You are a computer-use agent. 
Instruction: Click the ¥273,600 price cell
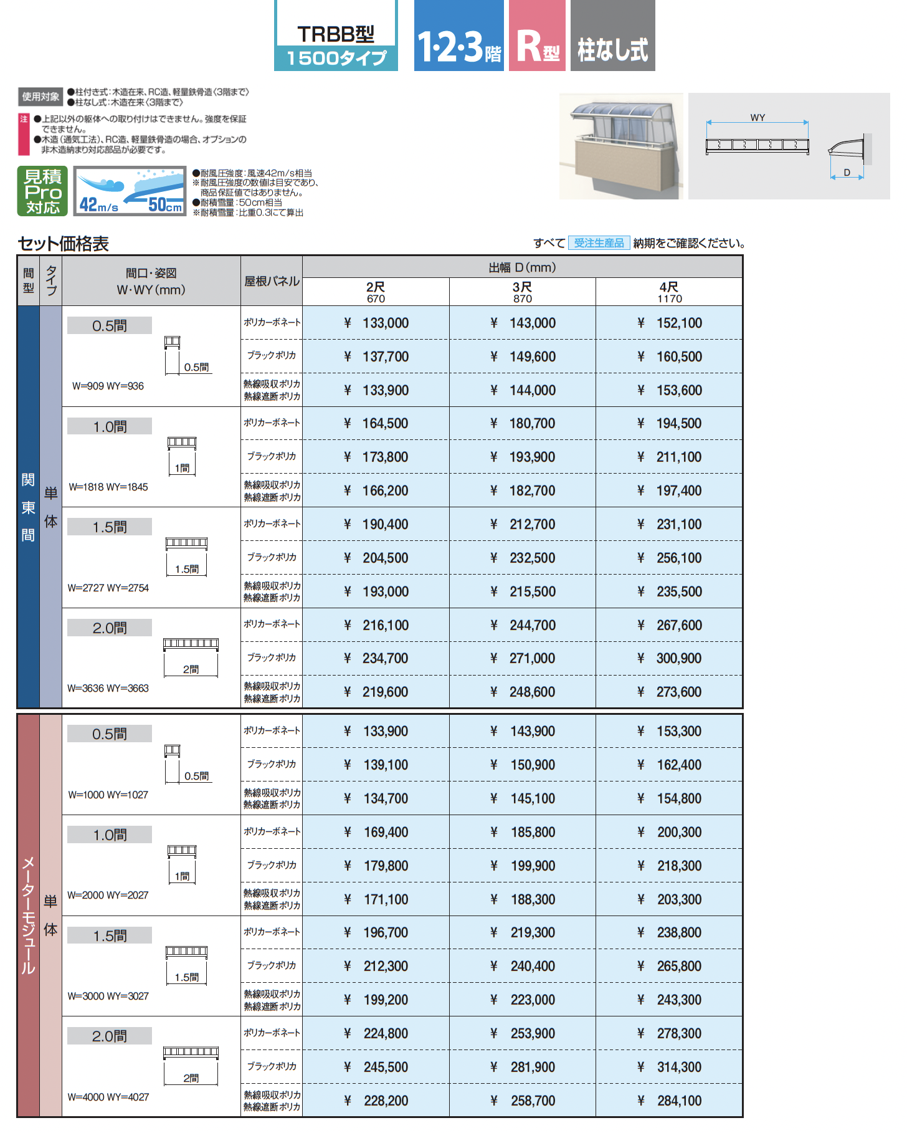tap(670, 692)
